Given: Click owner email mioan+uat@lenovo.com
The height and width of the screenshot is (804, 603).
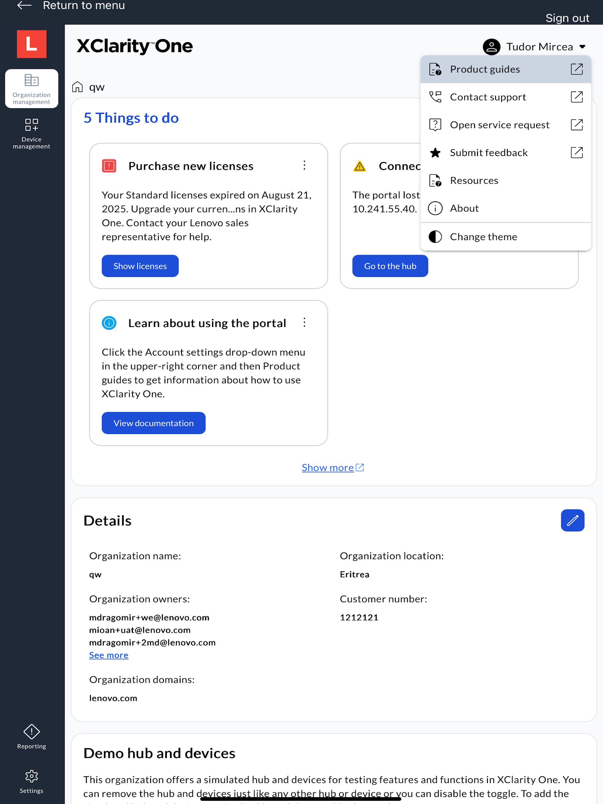Looking at the screenshot, I should point(140,630).
